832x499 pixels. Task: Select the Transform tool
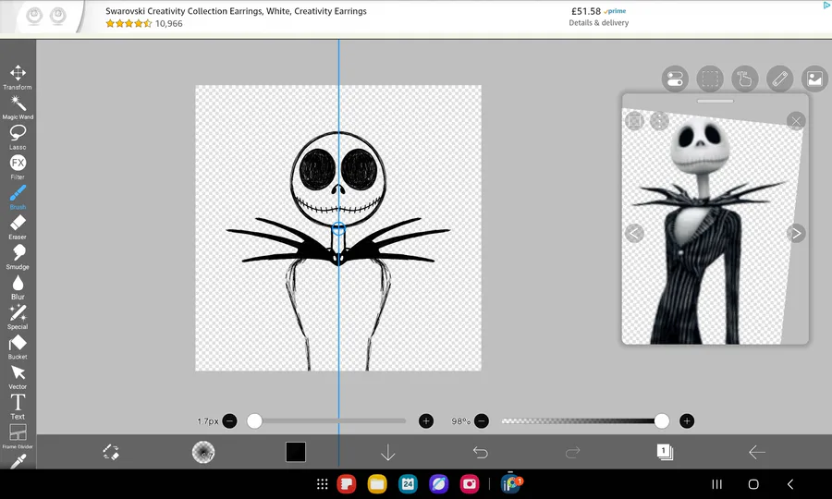[x=18, y=77]
